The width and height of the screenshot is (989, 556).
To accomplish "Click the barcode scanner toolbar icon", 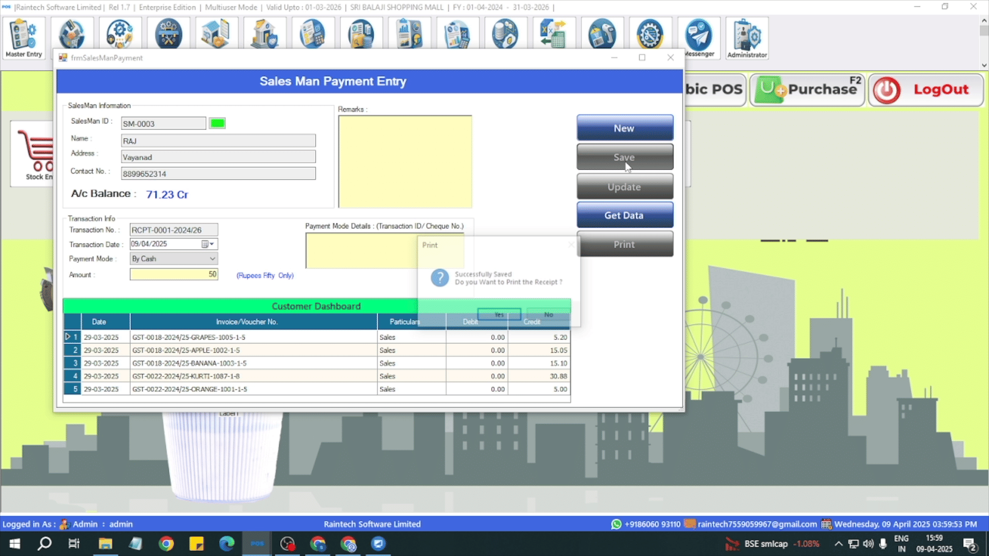I will pyautogui.click(x=602, y=34).
